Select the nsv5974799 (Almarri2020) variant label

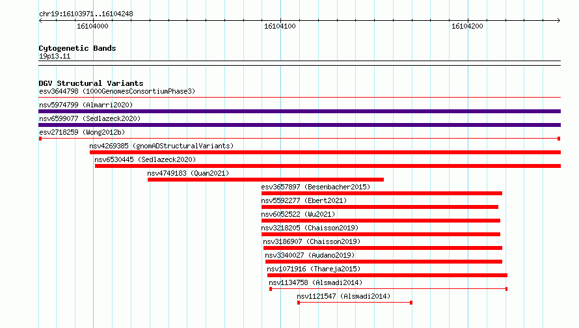click(86, 105)
